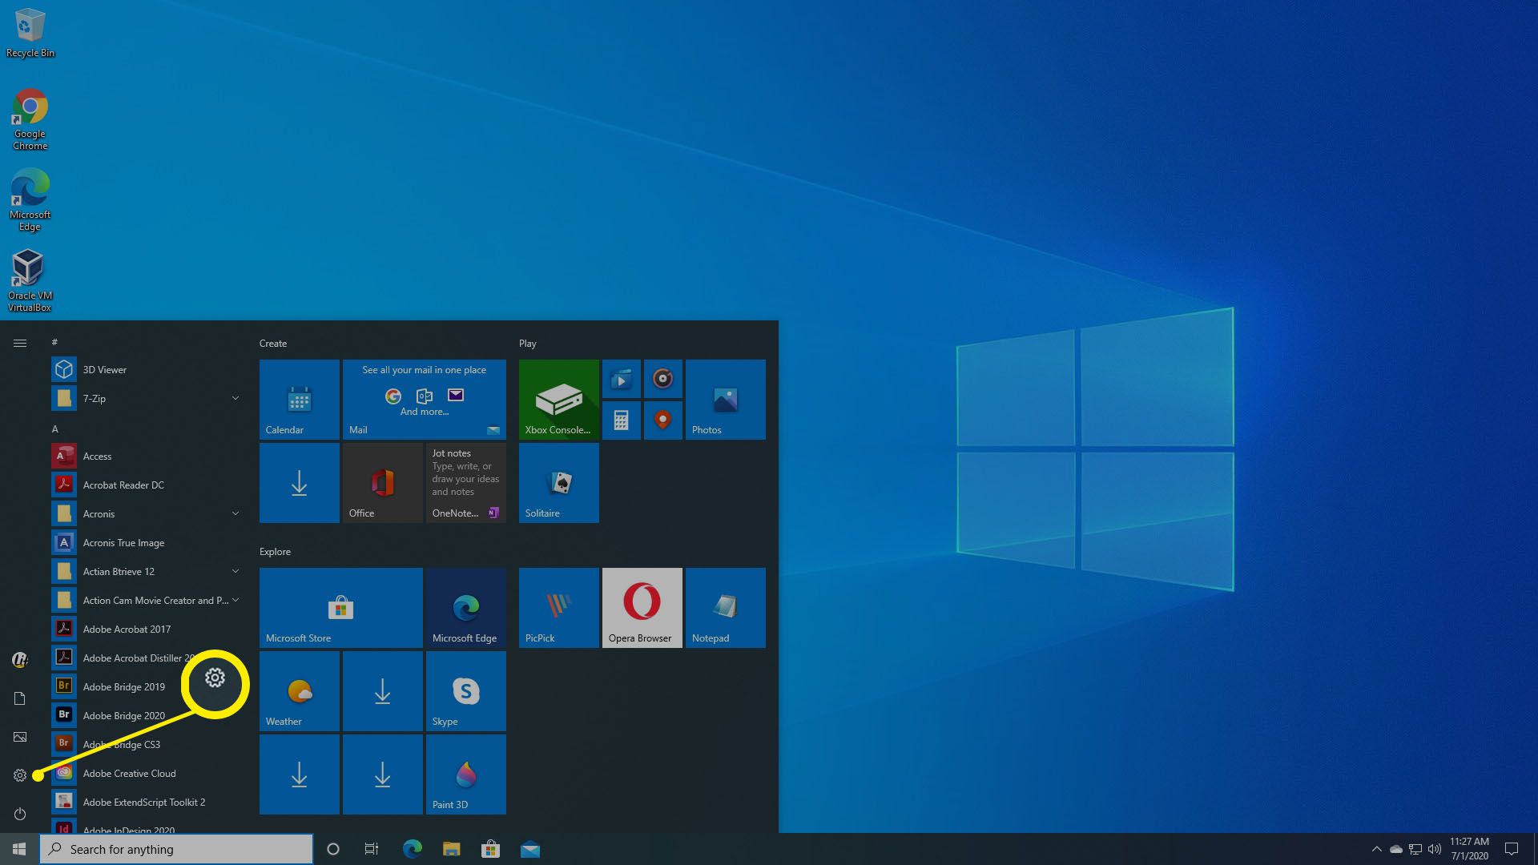Launch Adobe Bridge 2019
This screenshot has width=1538, height=865.
[147, 686]
